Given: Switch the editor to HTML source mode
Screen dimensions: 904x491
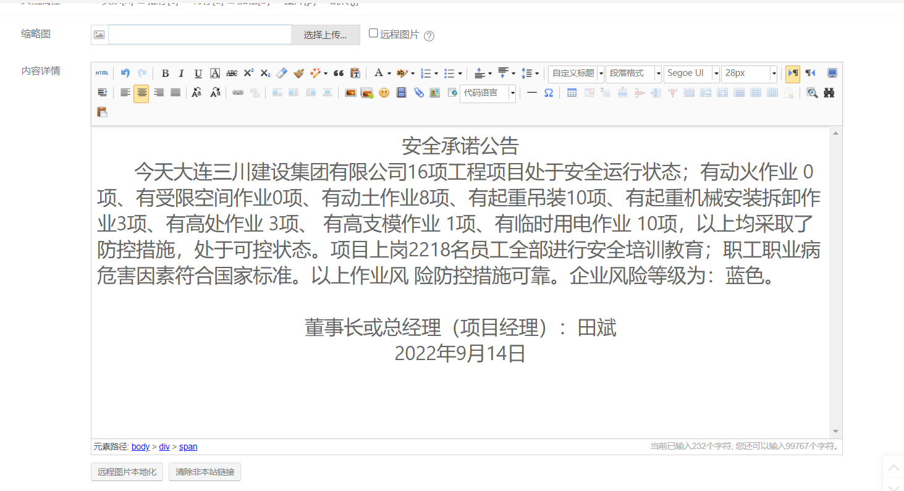Looking at the screenshot, I should pos(101,73).
